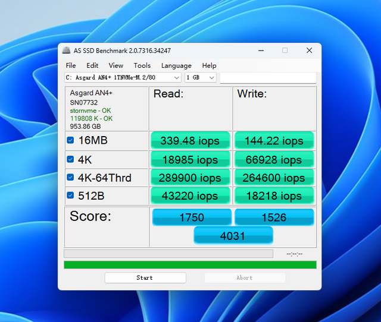
Task: Open the Language menu
Action: (x=176, y=65)
